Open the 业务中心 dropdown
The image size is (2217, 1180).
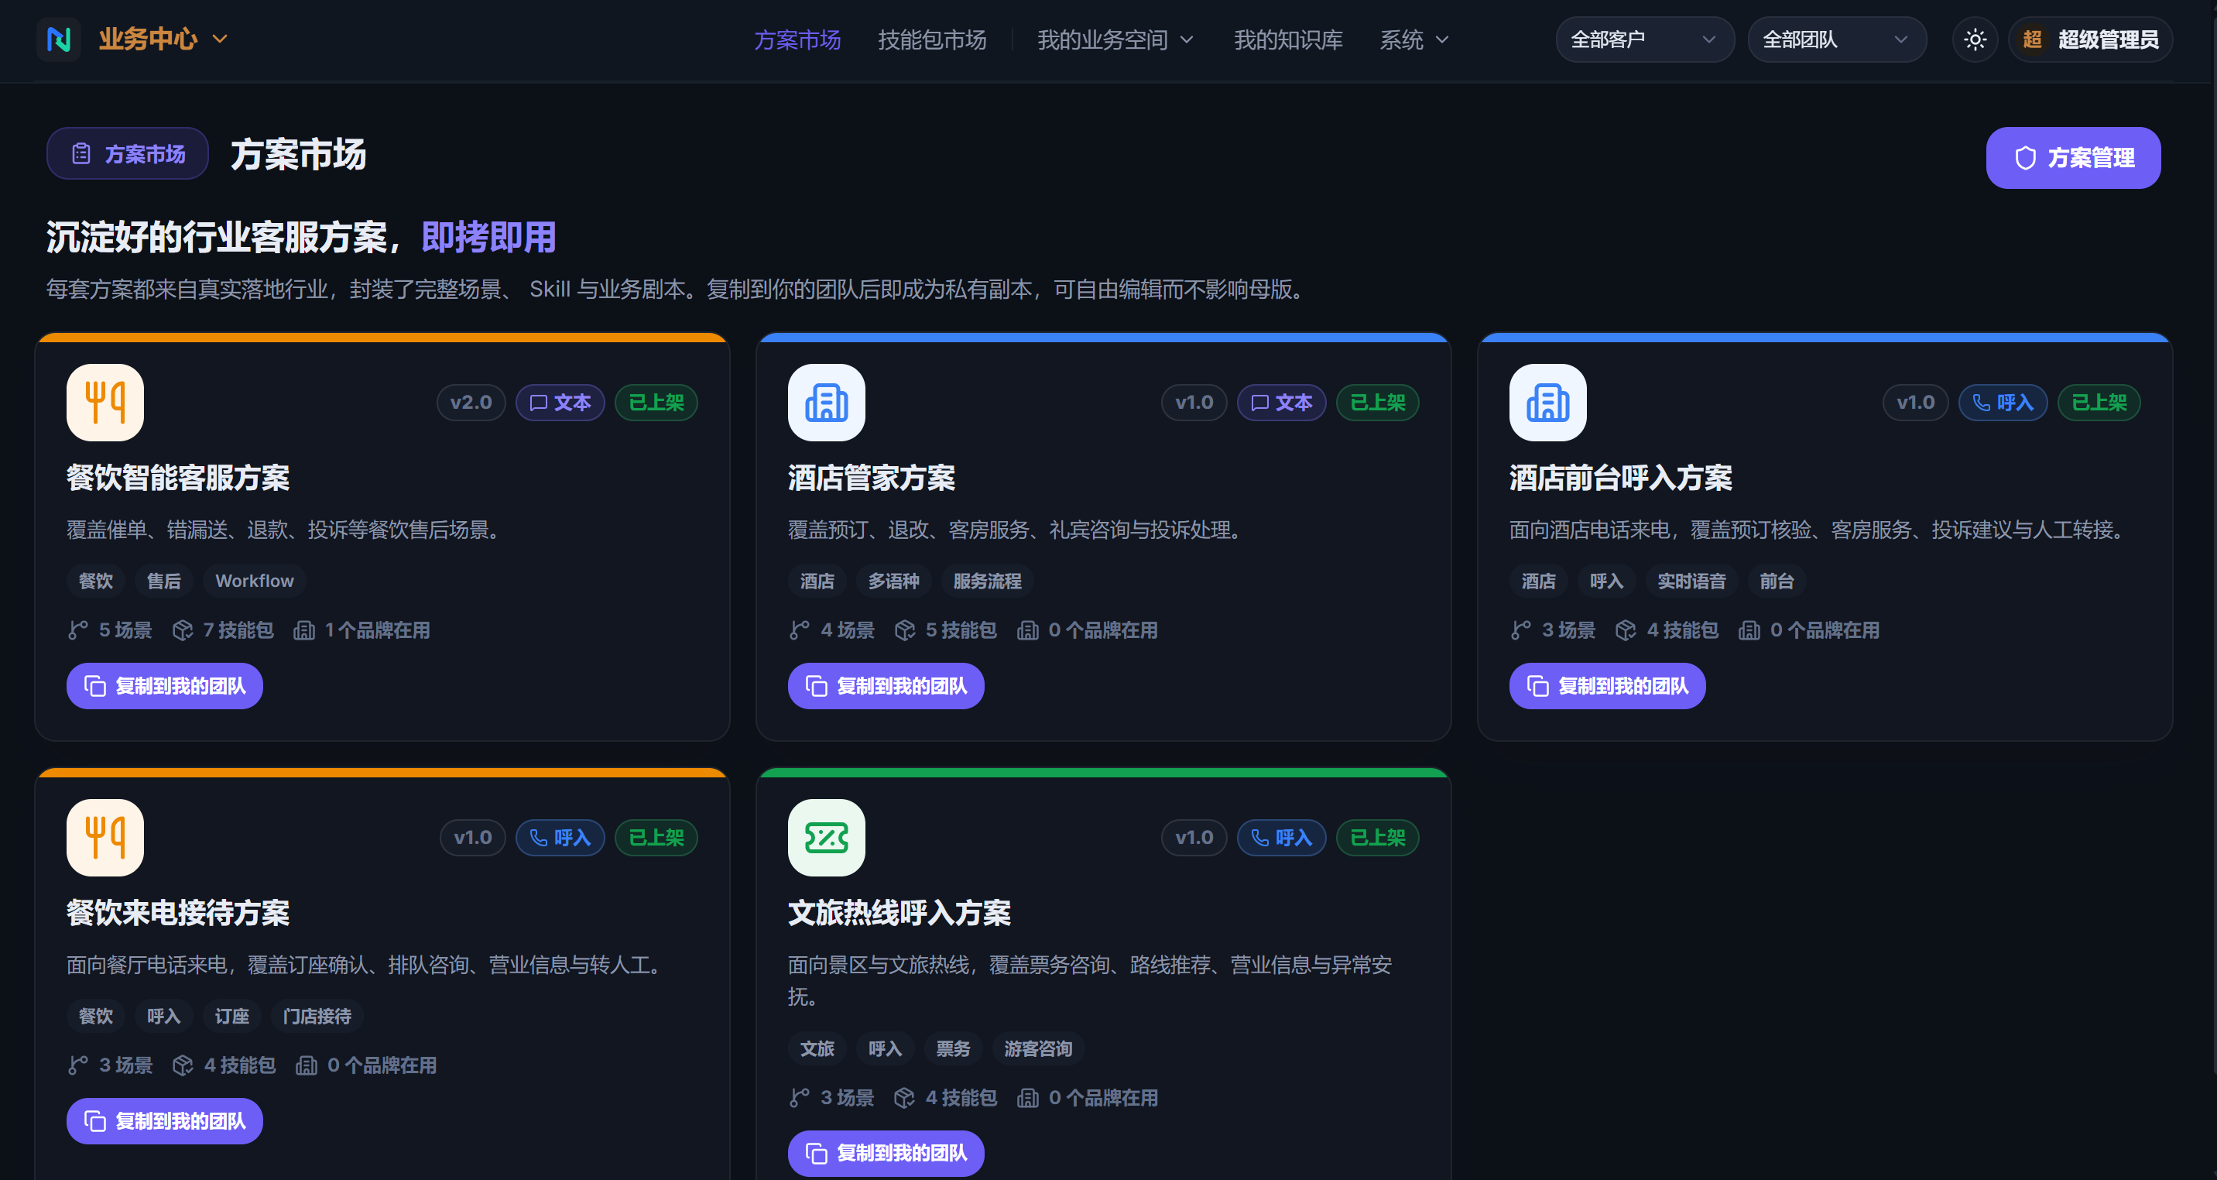point(162,39)
